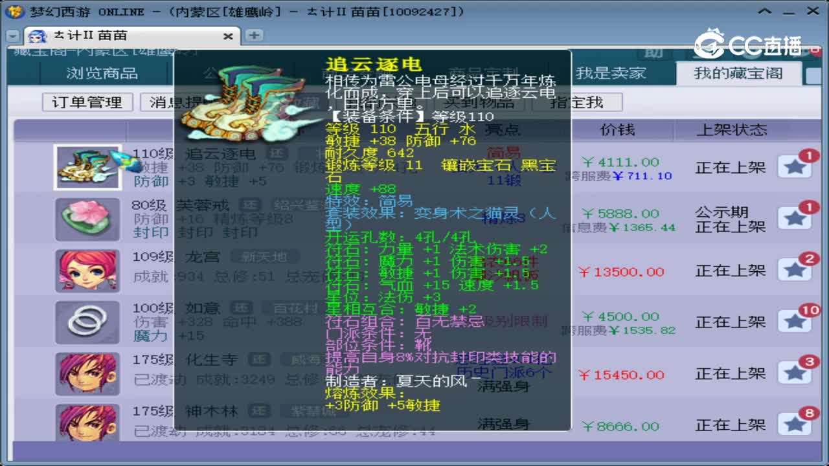The image size is (829, 466).
Task: Click the star icon on ¥8666.00 row
Action: click(795, 425)
